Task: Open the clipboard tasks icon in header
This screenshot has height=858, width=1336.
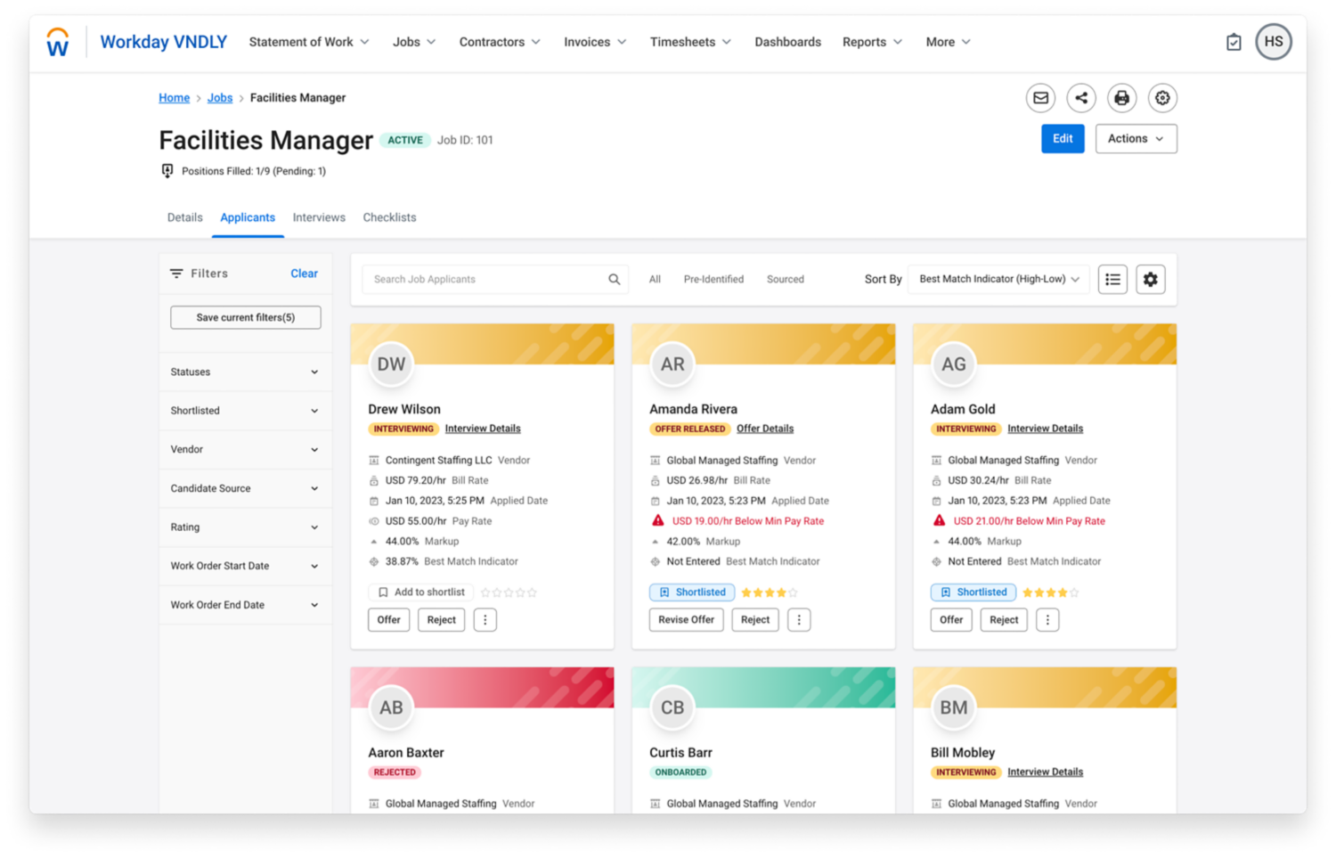Action: pos(1234,43)
